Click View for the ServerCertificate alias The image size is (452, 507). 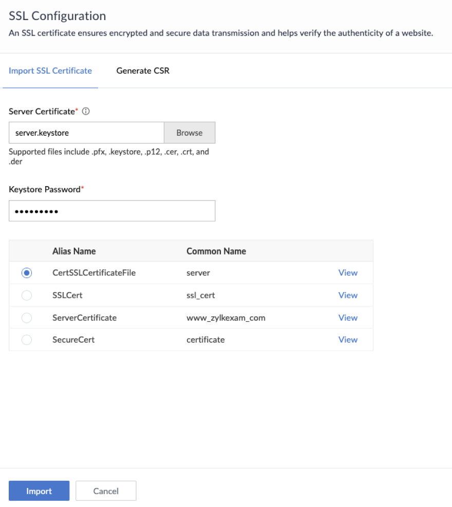348,318
